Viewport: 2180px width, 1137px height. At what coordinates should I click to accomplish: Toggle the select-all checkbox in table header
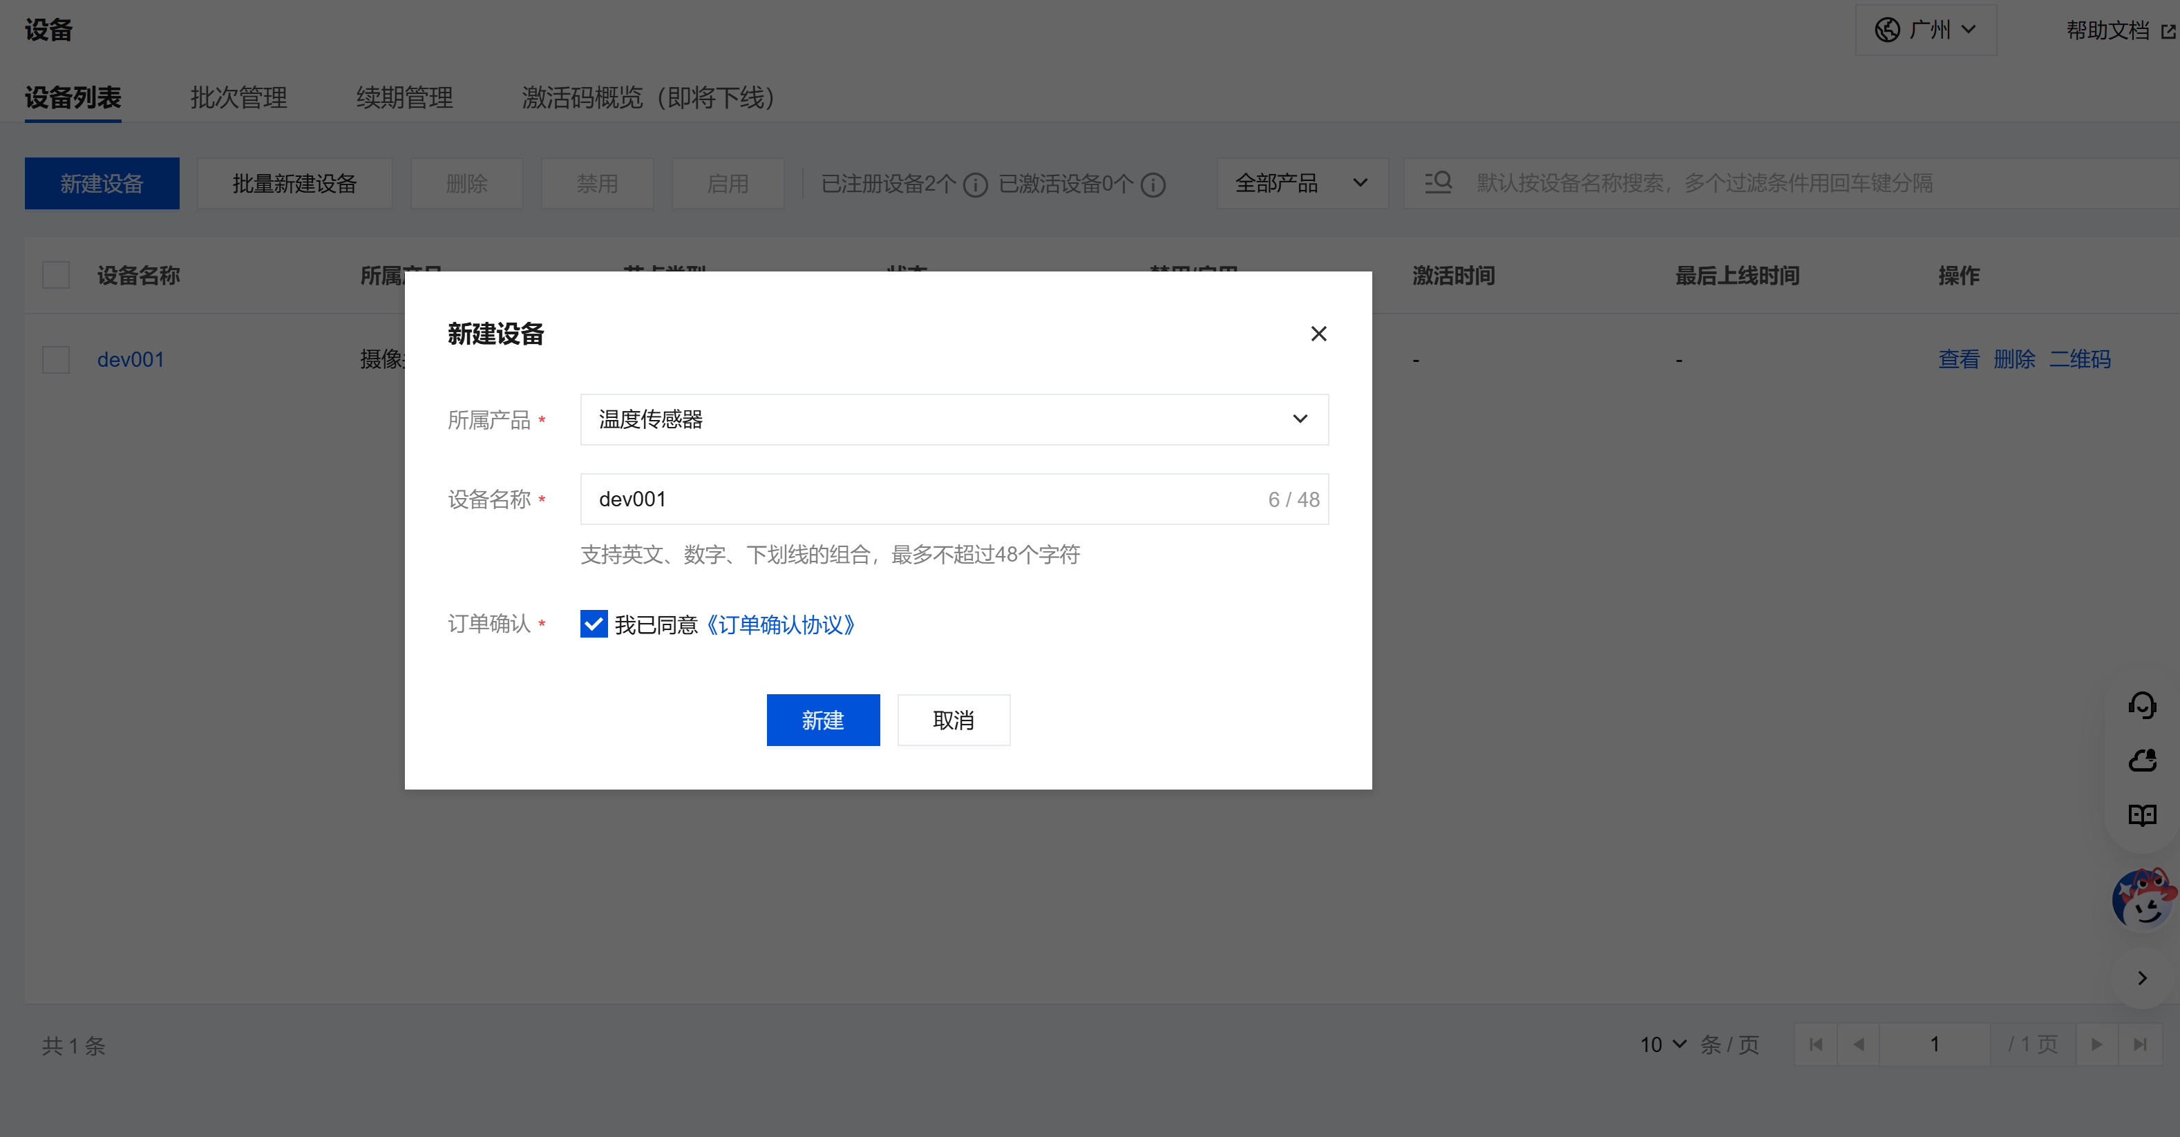coord(56,276)
